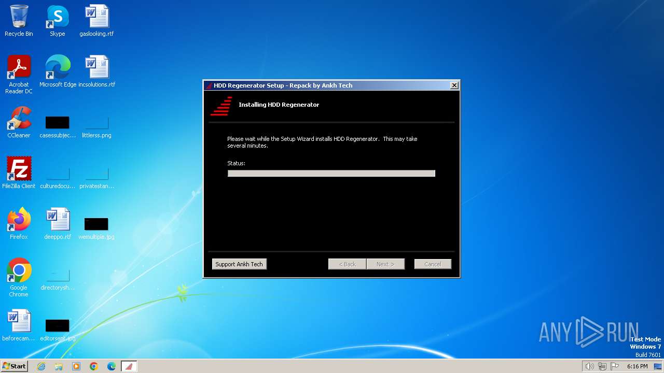Open the network tray icon

[x=602, y=366]
